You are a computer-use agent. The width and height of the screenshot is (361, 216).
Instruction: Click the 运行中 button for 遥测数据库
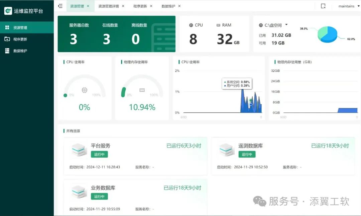click(247, 154)
